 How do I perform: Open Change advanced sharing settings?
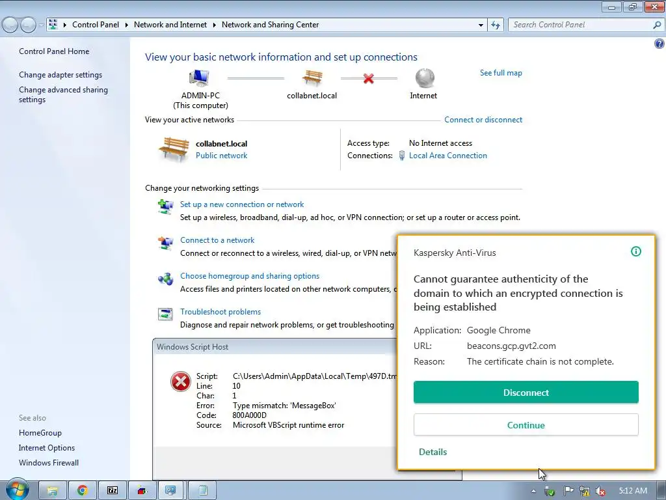tap(63, 94)
